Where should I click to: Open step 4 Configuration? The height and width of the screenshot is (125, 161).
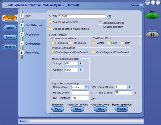point(33,44)
